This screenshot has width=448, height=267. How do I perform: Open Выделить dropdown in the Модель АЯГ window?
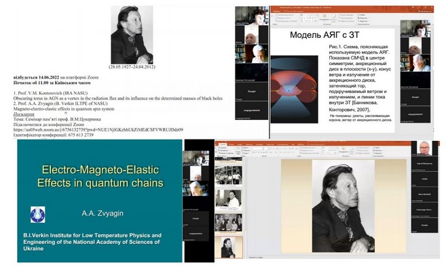(363, 21)
